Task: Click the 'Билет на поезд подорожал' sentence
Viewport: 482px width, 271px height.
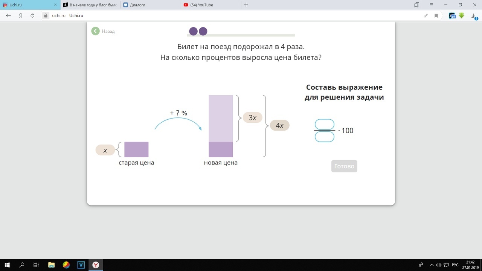Action: point(241,47)
